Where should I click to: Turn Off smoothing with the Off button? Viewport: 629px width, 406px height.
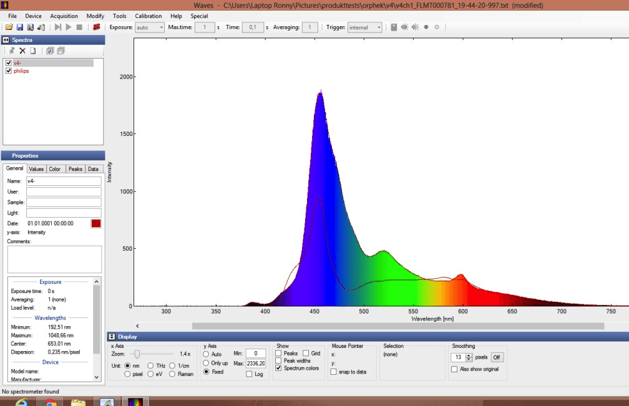coord(497,357)
